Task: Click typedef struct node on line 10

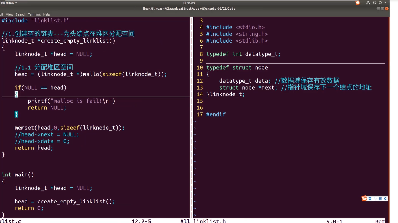Action: coord(237,67)
